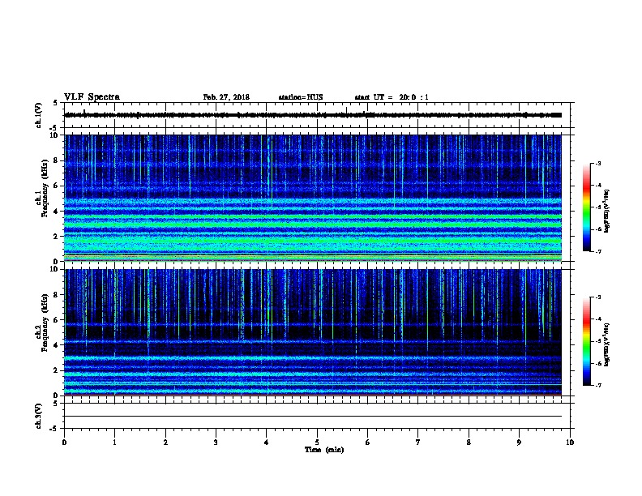Click the "6" kHz tick of ch.2 spectrogram

[57, 320]
